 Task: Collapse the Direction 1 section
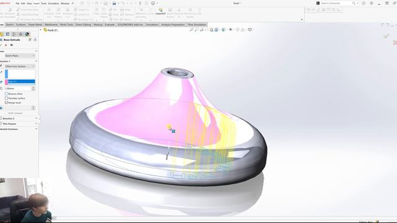pyautogui.click(x=36, y=61)
